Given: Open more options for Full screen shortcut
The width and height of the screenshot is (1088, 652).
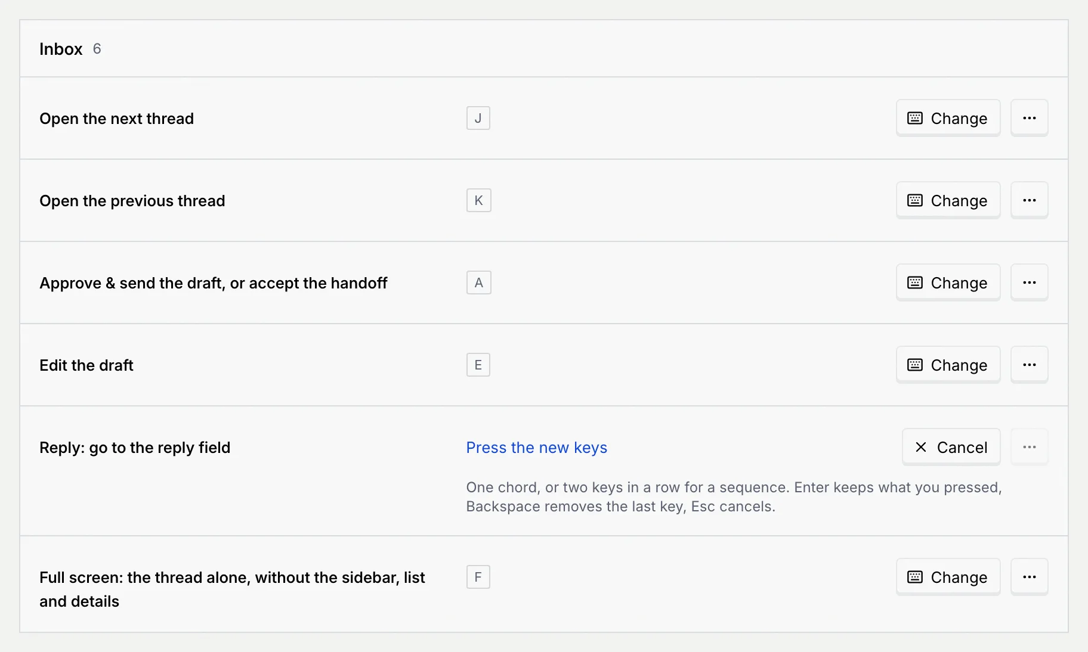Looking at the screenshot, I should tap(1029, 577).
